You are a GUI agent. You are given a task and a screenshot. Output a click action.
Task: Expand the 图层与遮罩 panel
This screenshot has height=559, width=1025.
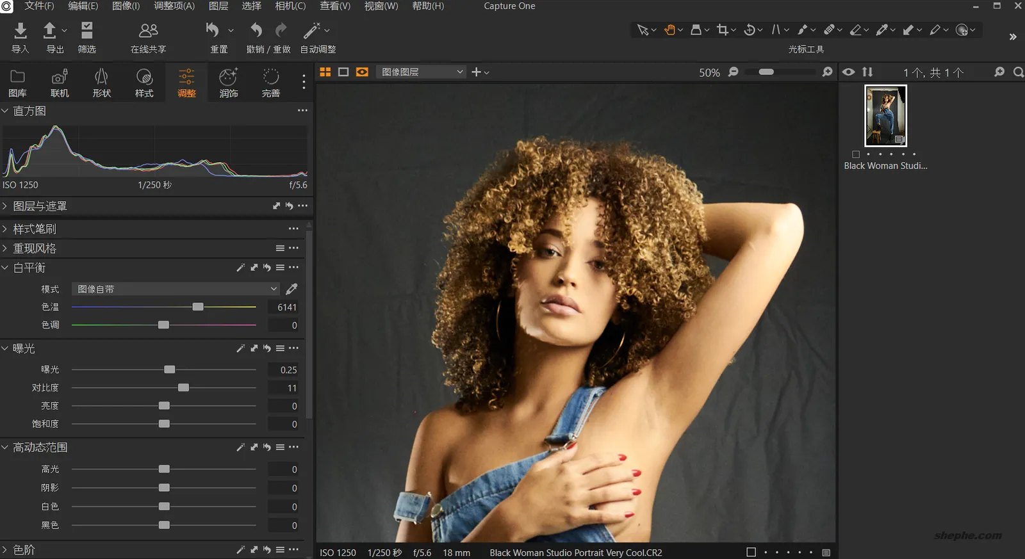(x=5, y=206)
